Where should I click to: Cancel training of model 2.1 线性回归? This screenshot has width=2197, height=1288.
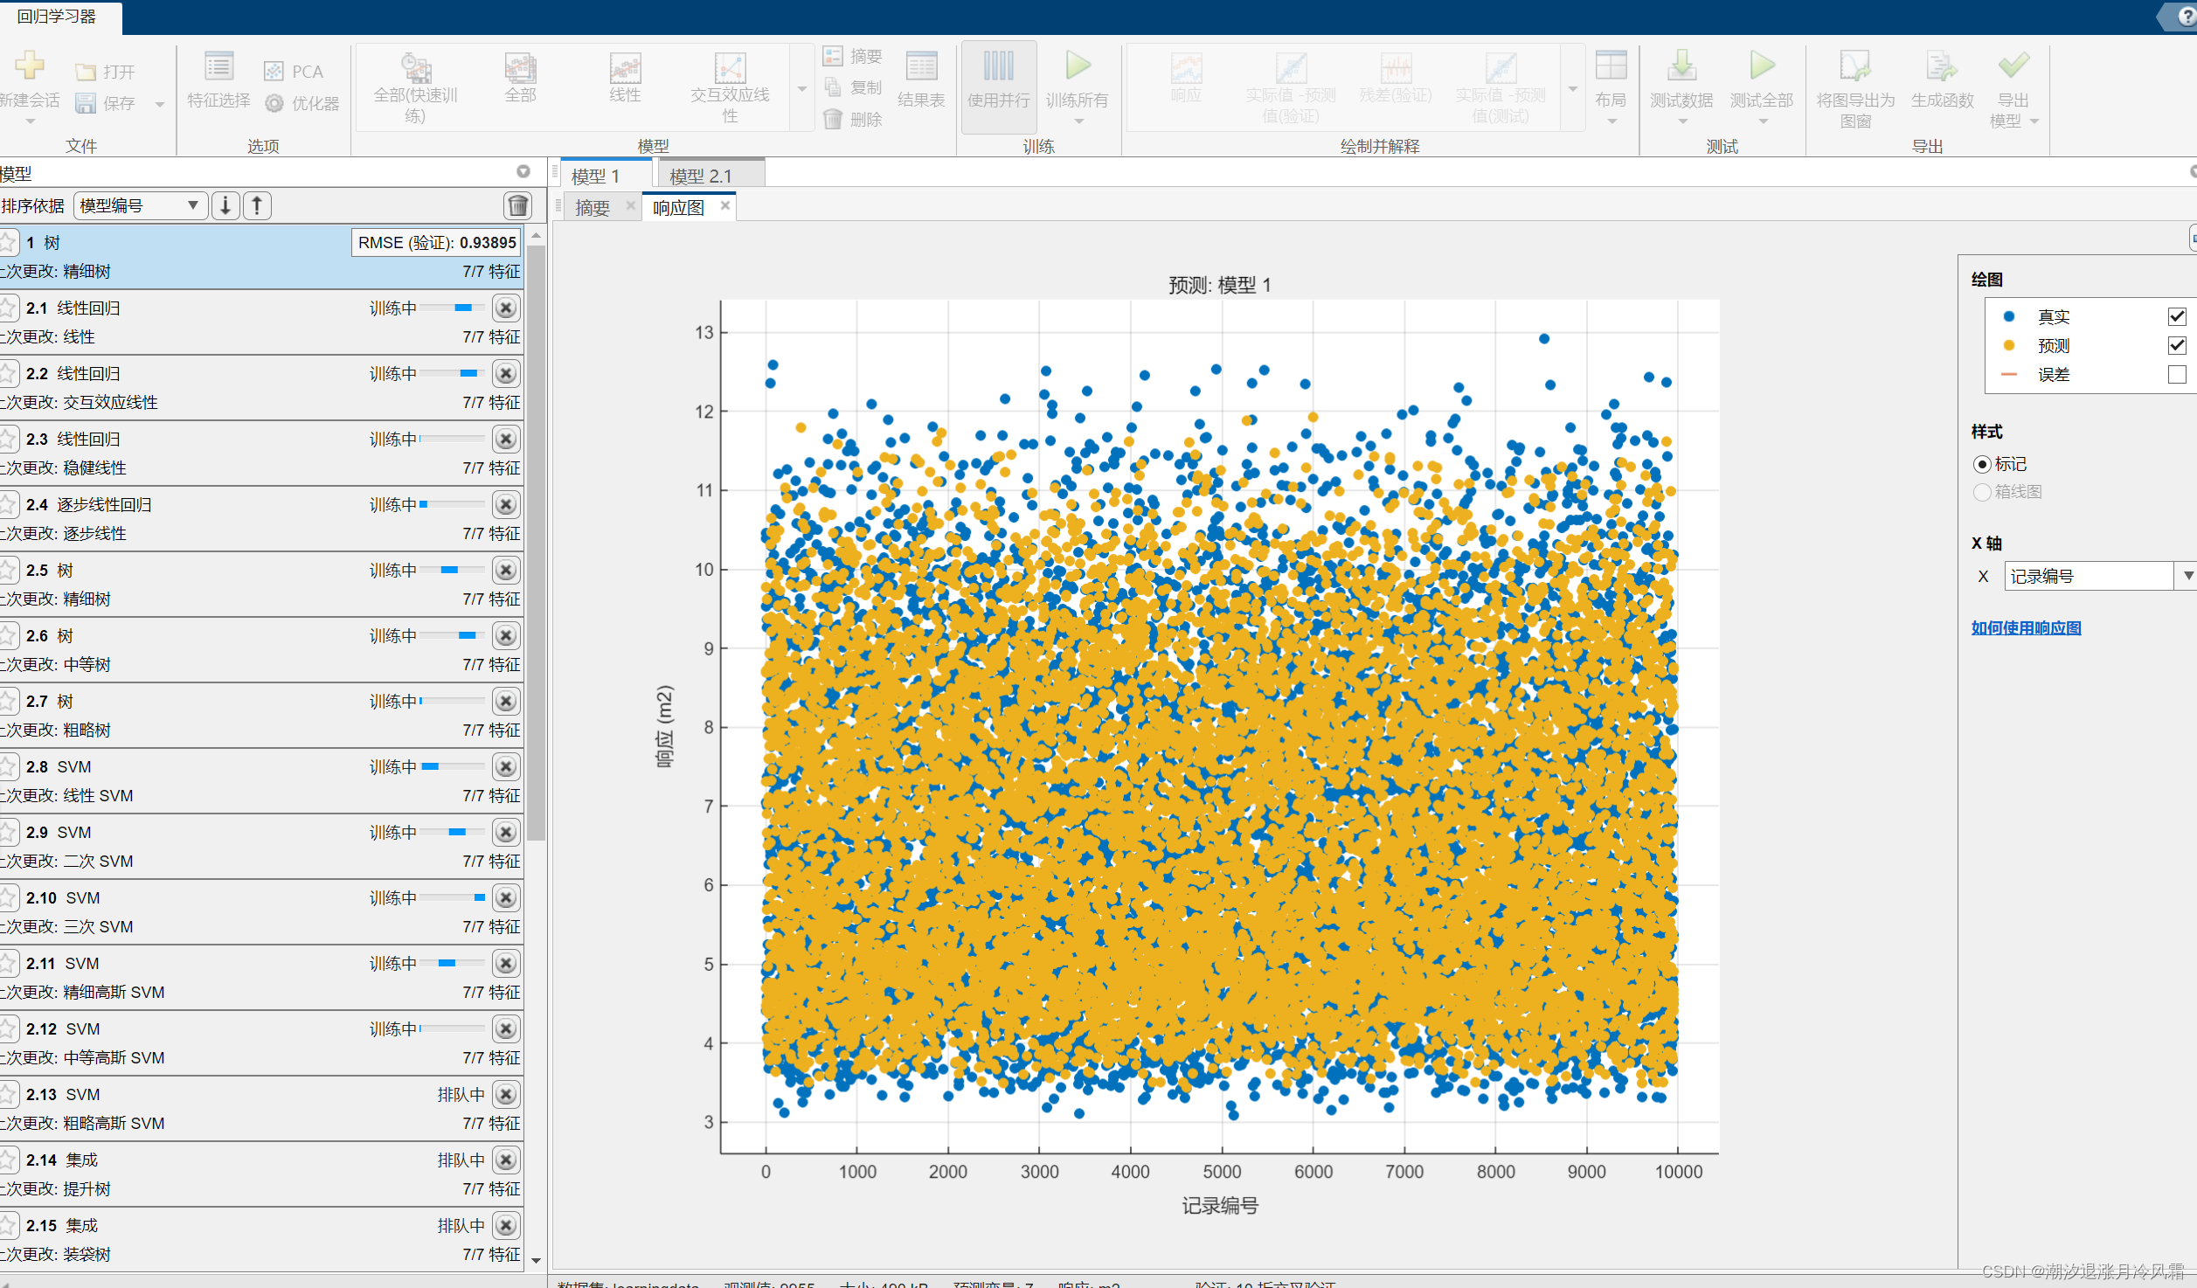click(x=506, y=308)
